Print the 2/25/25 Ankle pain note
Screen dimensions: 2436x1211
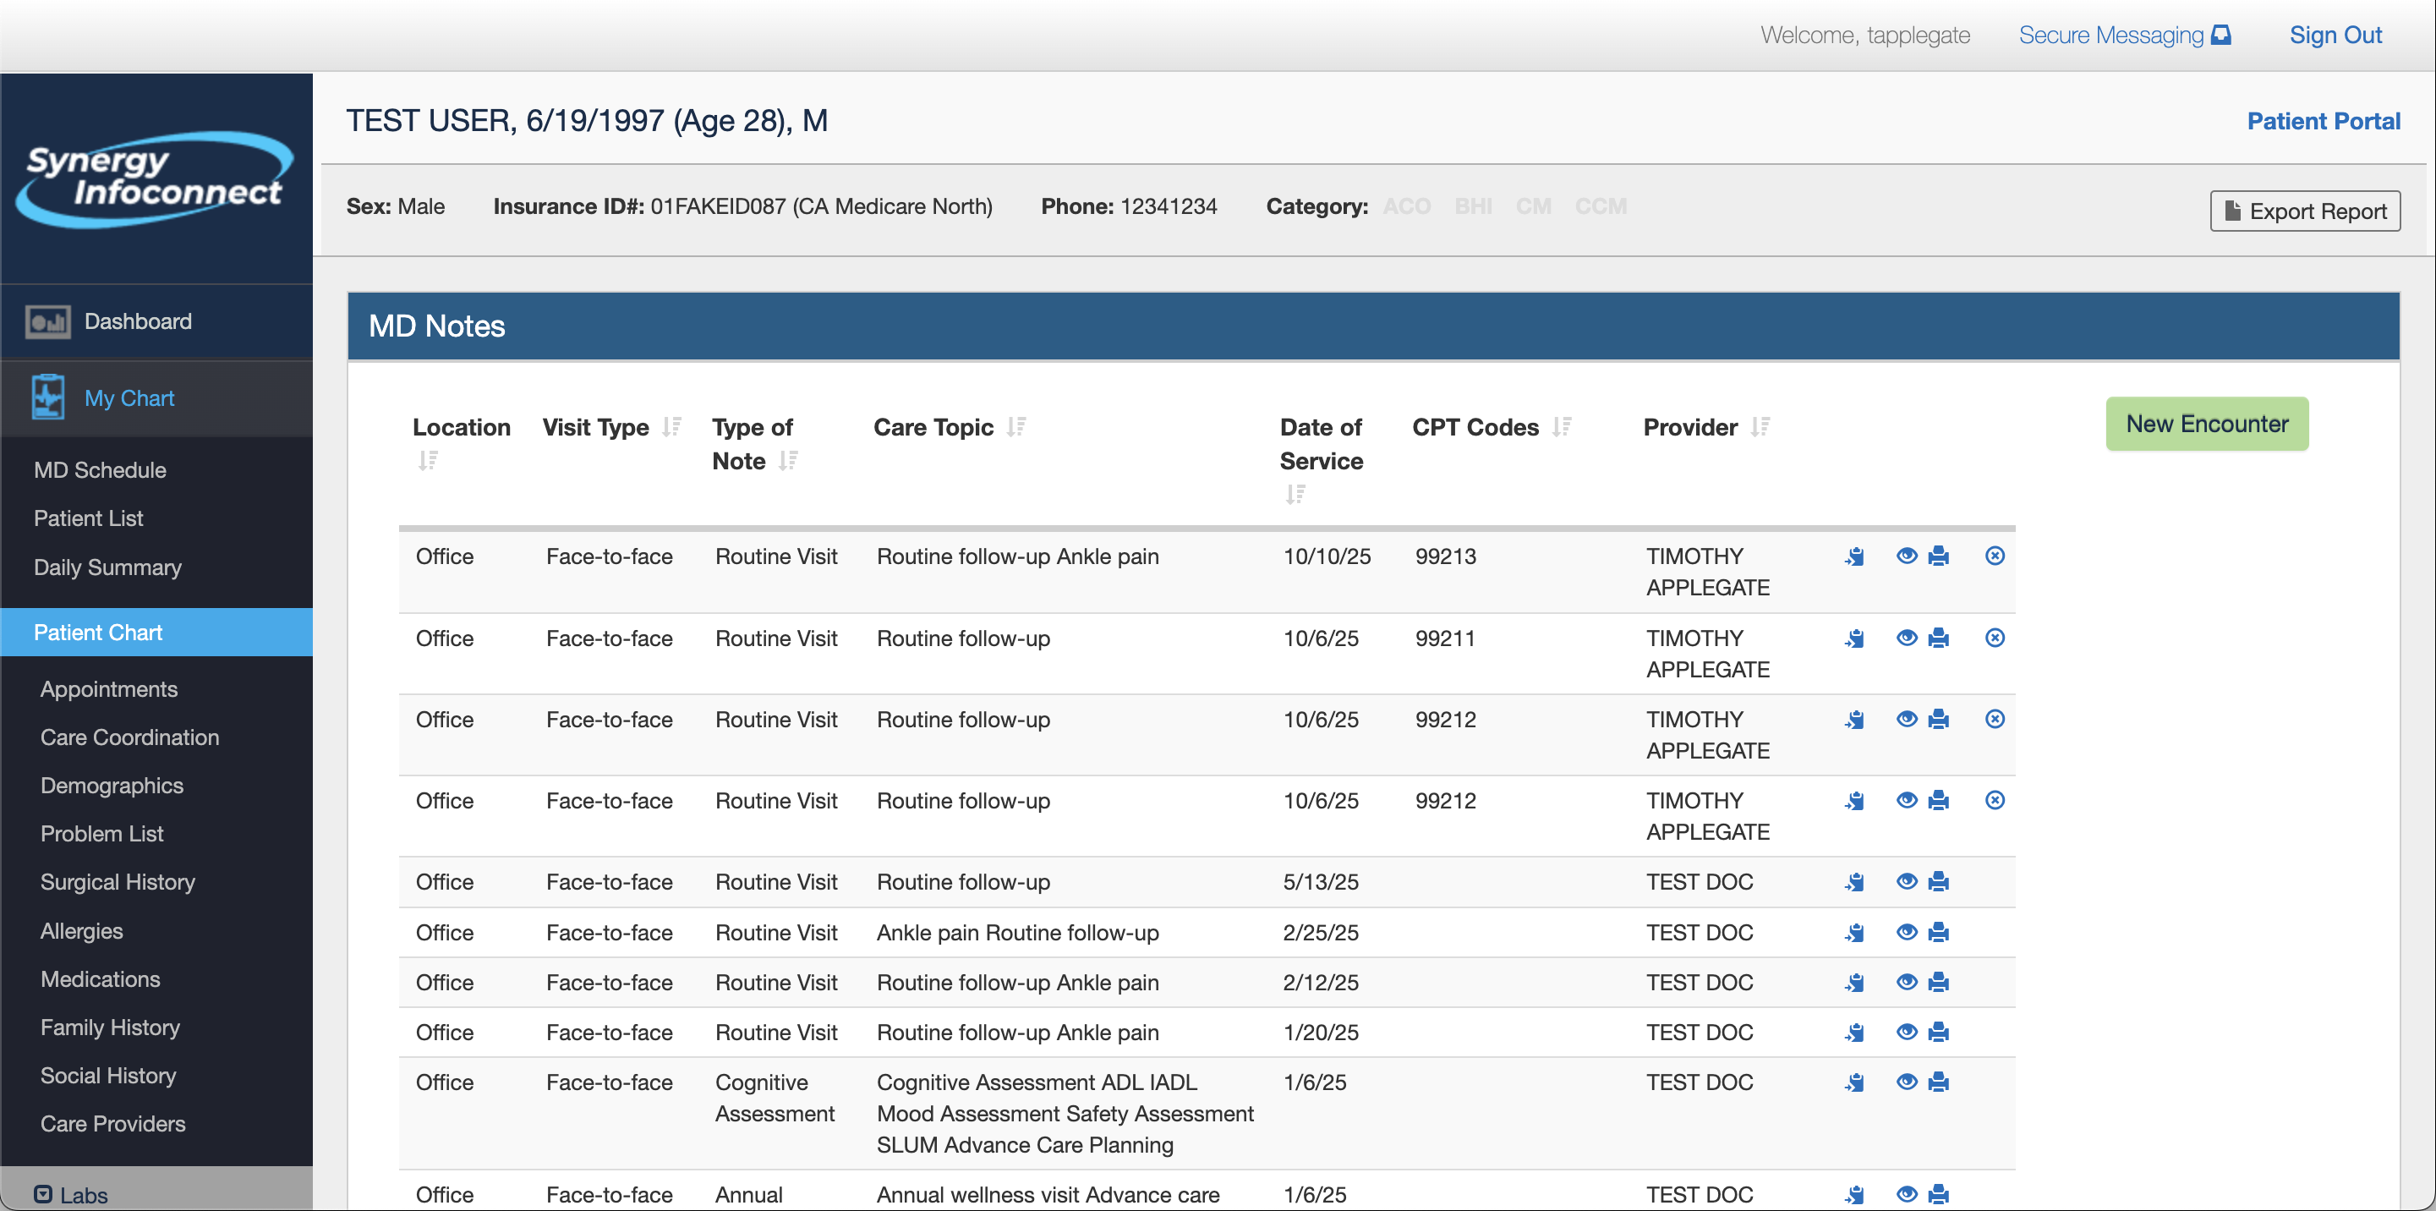coord(1938,932)
